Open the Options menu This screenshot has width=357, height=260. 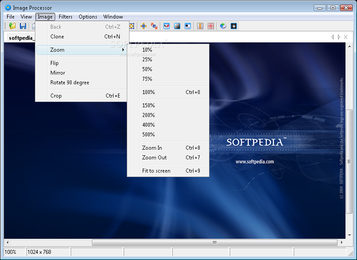click(88, 17)
